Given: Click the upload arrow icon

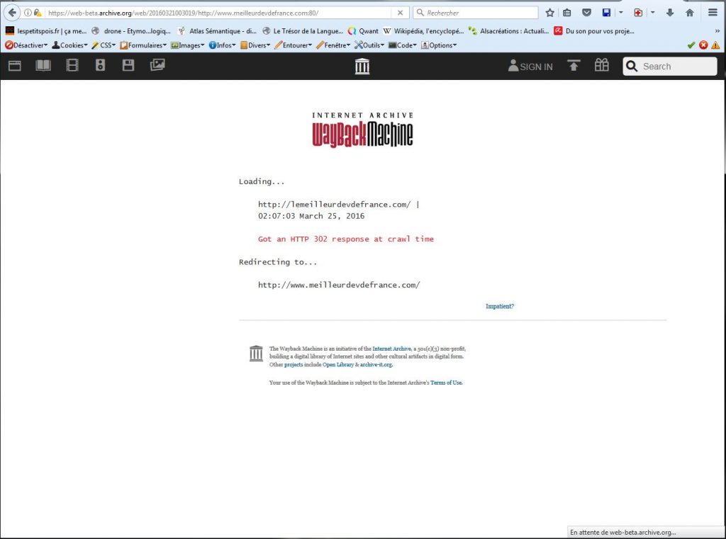Looking at the screenshot, I should pos(574,66).
